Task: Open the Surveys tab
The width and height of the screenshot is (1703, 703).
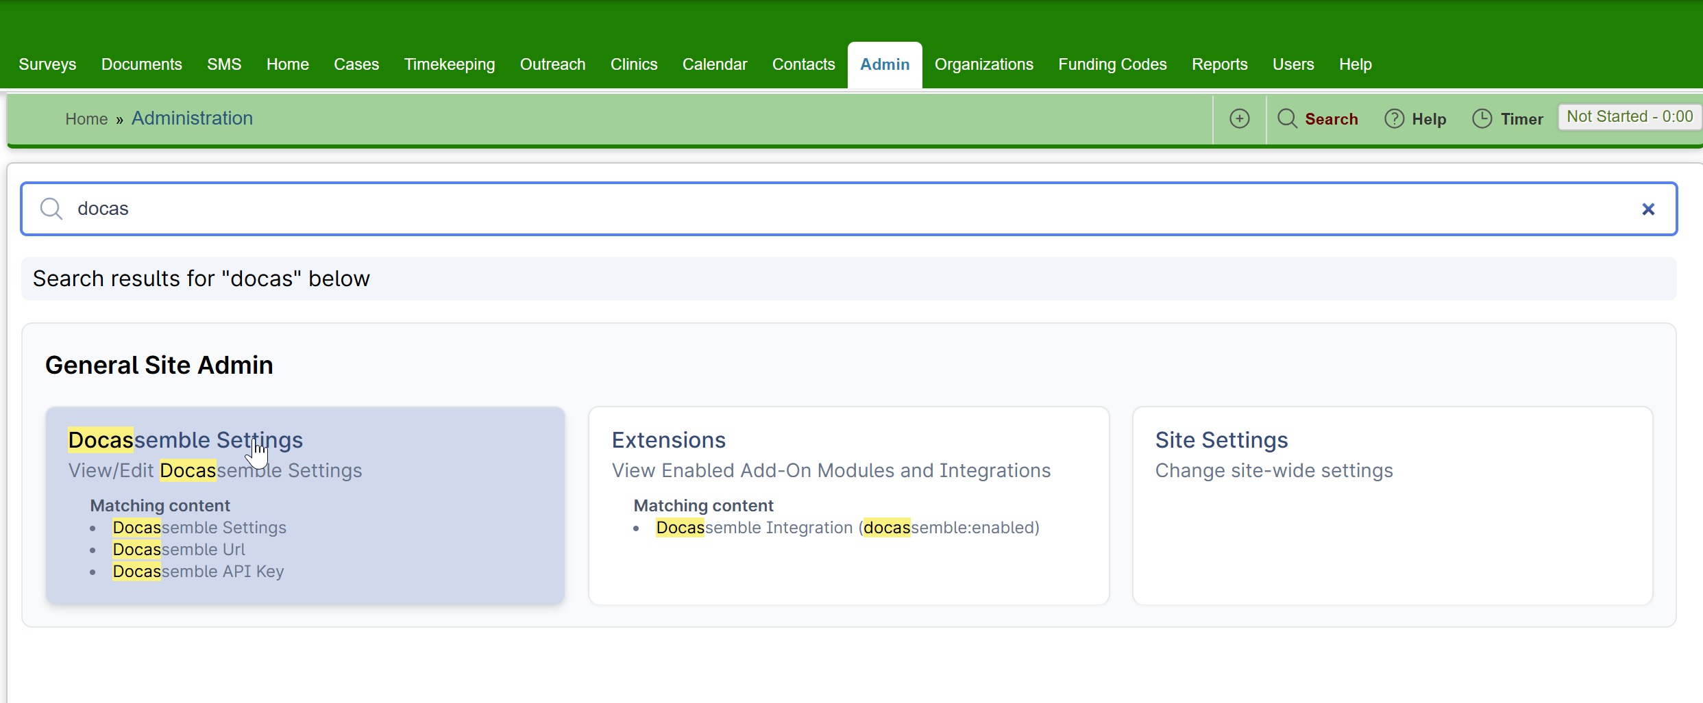Action: (47, 64)
